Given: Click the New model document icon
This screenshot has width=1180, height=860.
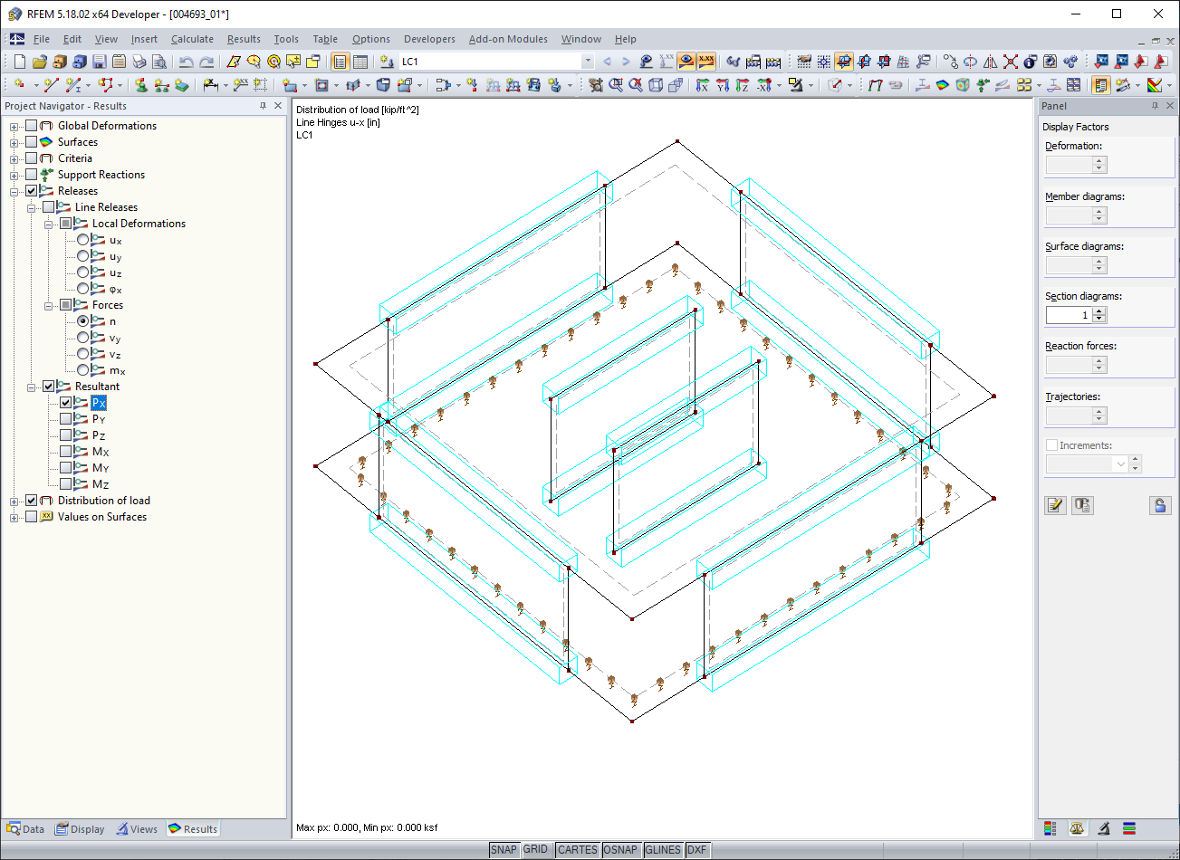Looking at the screenshot, I should pyautogui.click(x=20, y=62).
